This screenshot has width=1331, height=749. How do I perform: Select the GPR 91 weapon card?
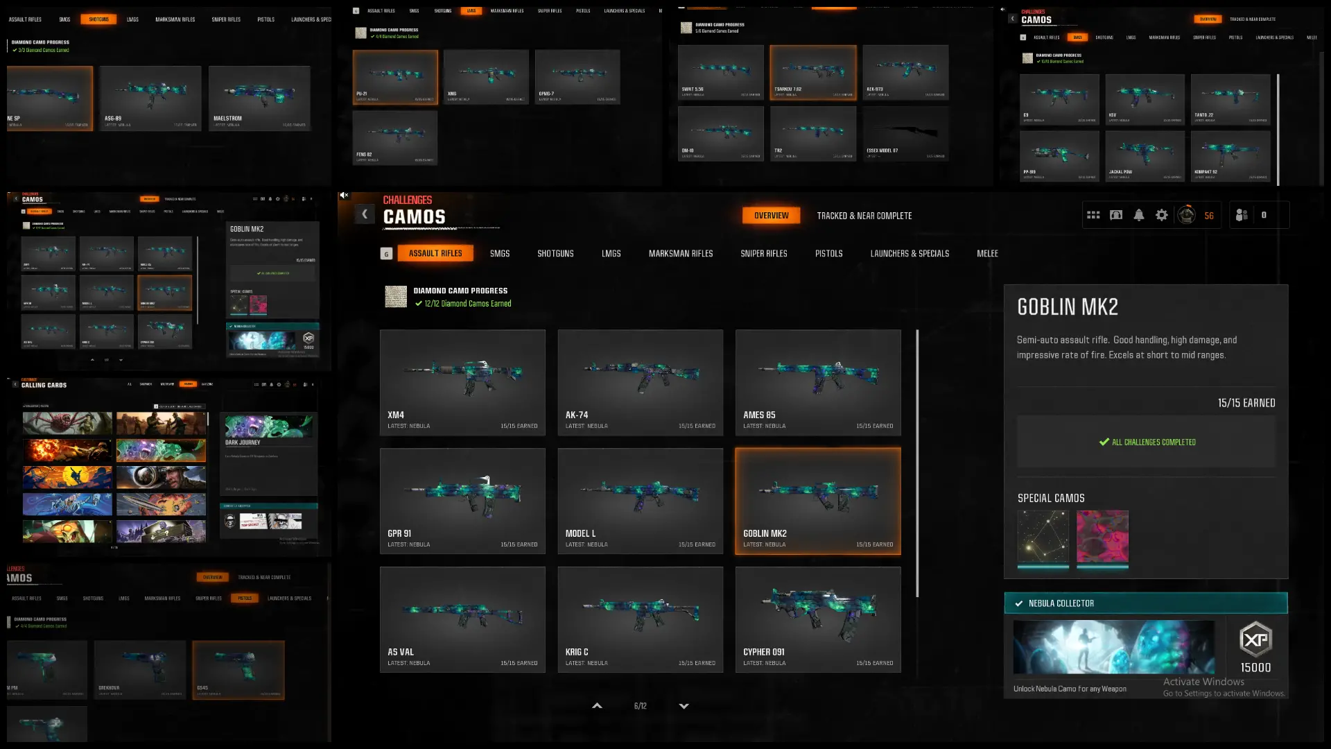(462, 501)
